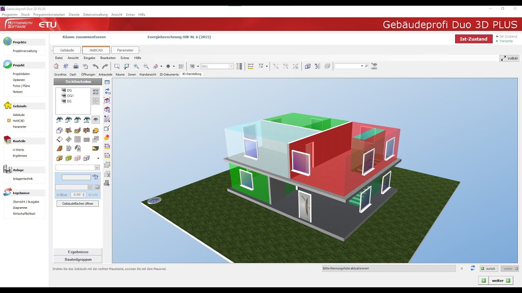522x293 pixels.
Task: Expand the coordinate input dropdown arrow
Action: pyautogui.click(x=267, y=66)
